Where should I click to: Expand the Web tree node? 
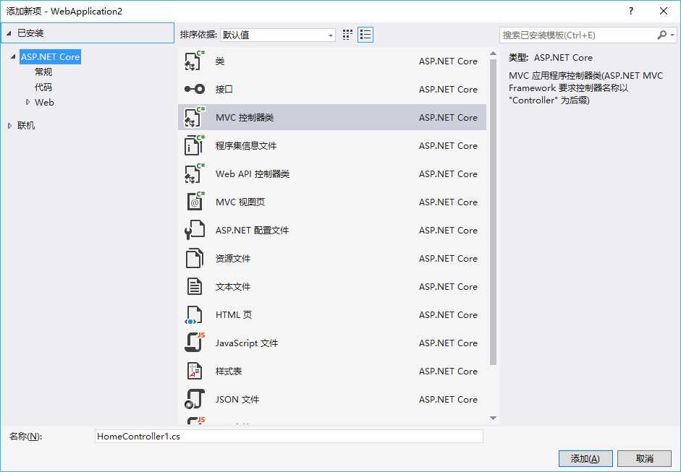point(28,102)
